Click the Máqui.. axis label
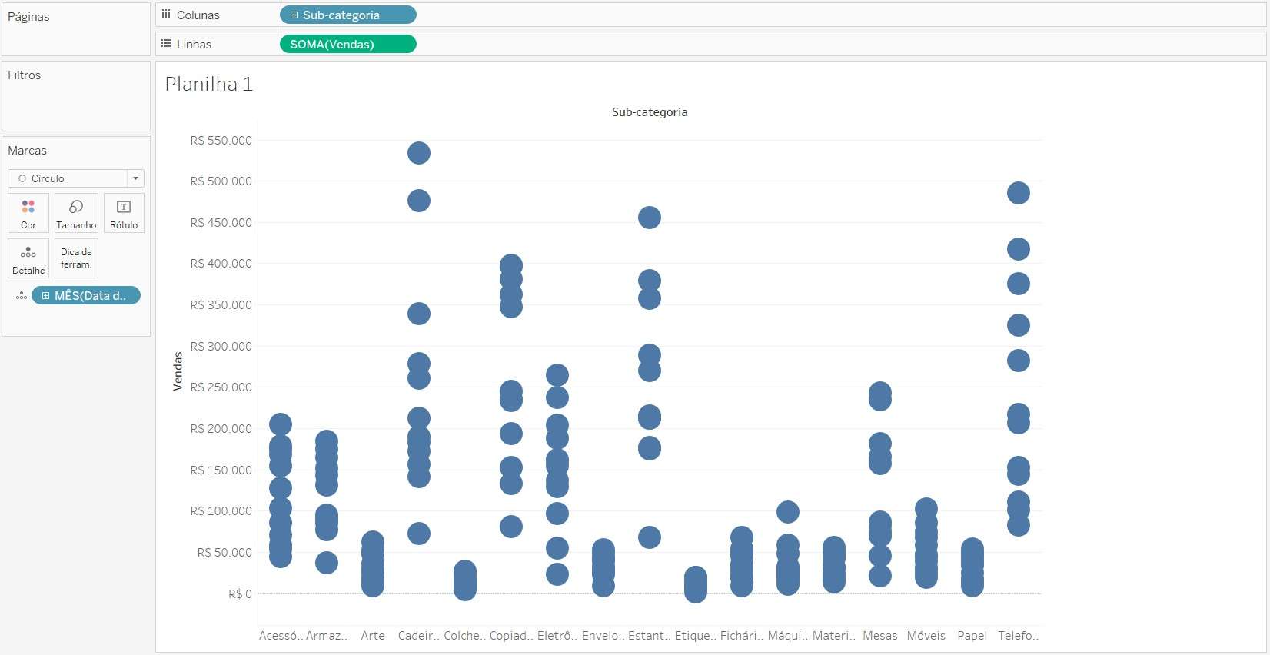 788,636
